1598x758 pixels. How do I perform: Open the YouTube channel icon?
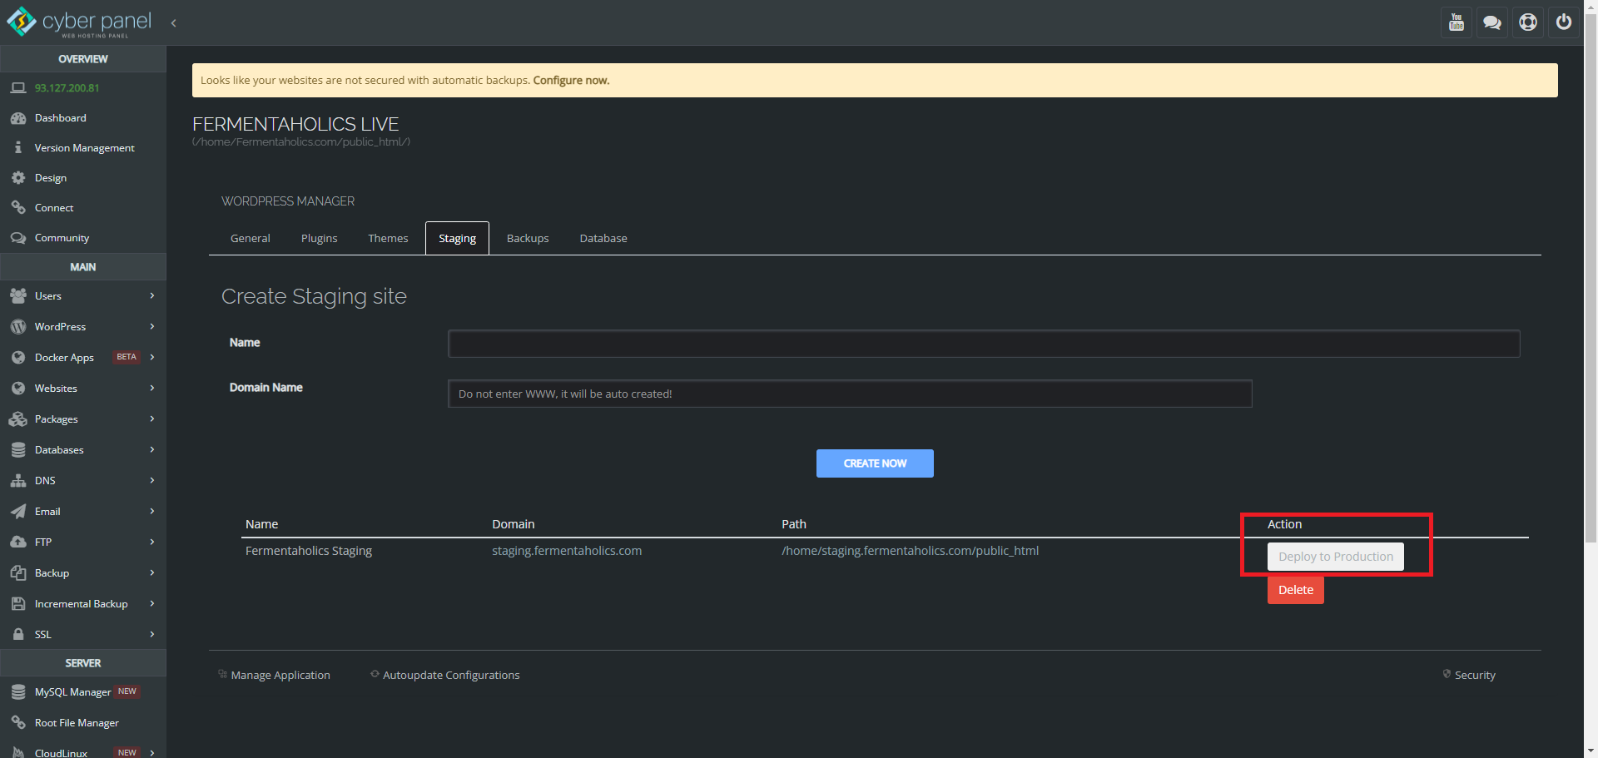(1457, 22)
